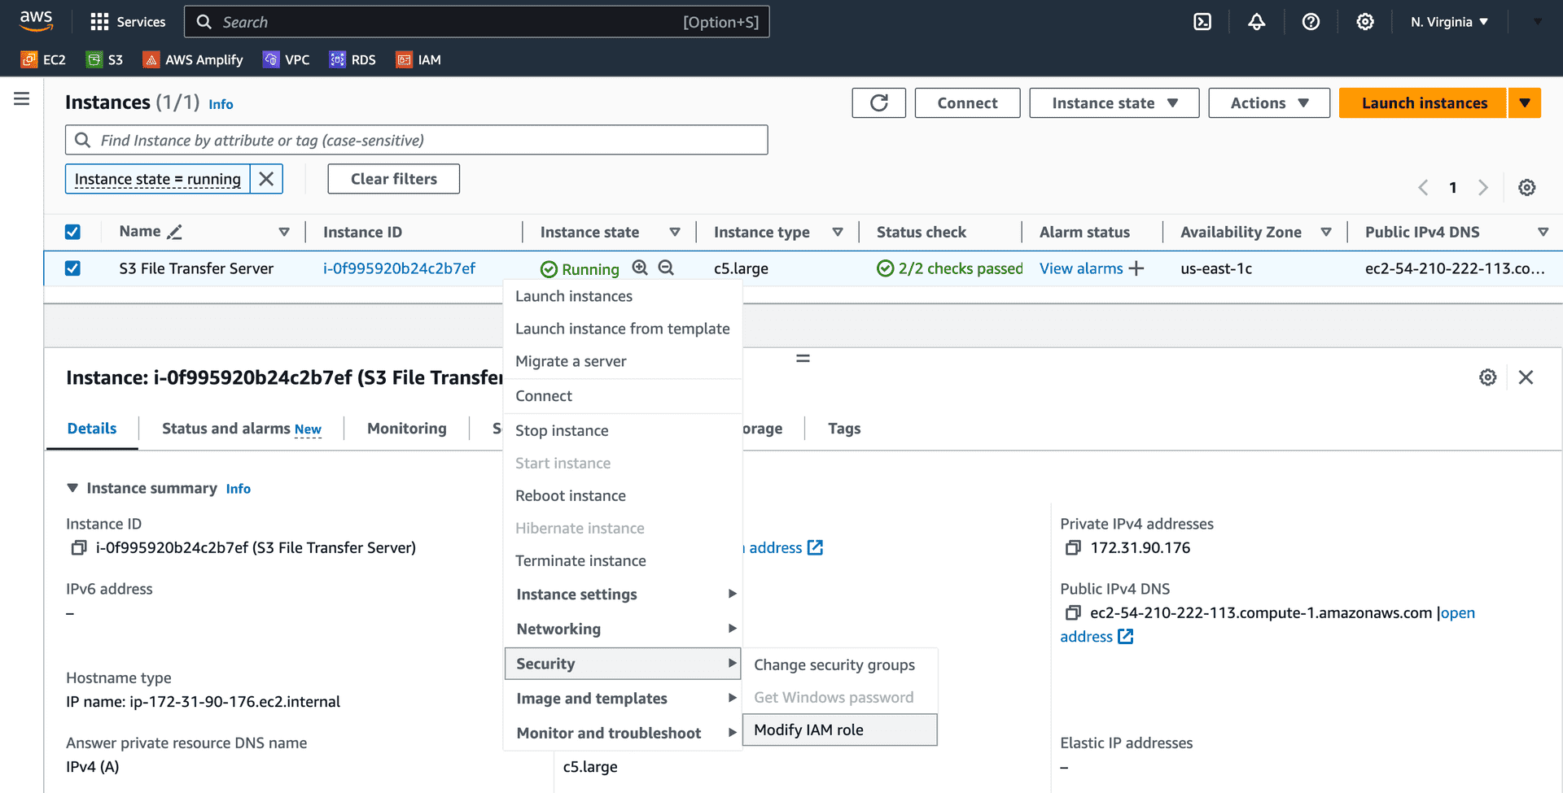Close the instance details panel
This screenshot has height=793, width=1563.
coord(1526,377)
